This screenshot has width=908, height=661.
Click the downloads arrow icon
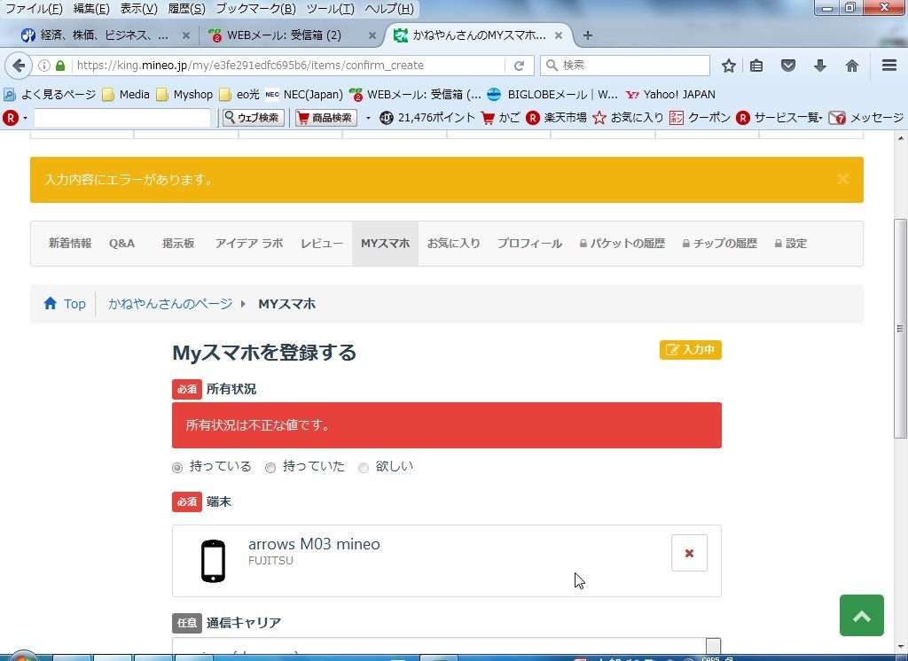pos(819,66)
